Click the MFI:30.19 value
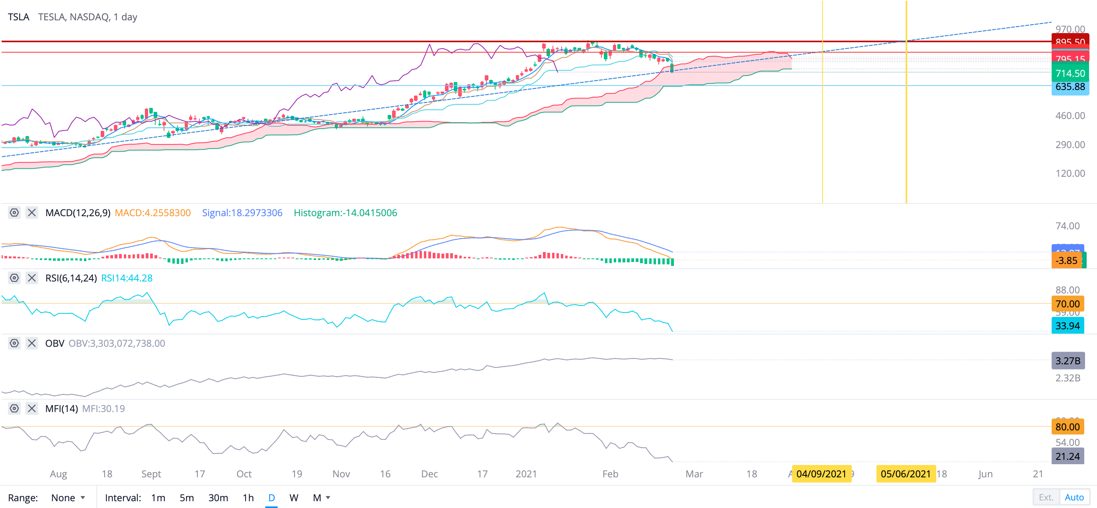Viewport: 1097px width, 508px height. pos(103,409)
